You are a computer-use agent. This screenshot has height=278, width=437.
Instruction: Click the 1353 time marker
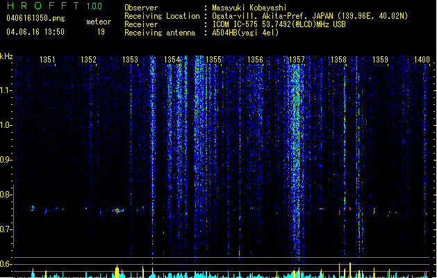[x=130, y=60]
